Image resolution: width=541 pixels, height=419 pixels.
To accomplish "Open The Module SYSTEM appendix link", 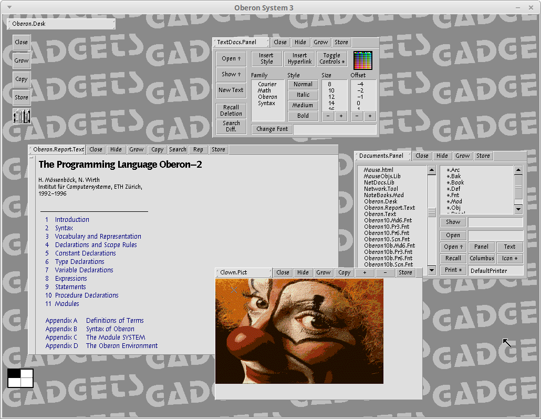I will click(x=116, y=338).
